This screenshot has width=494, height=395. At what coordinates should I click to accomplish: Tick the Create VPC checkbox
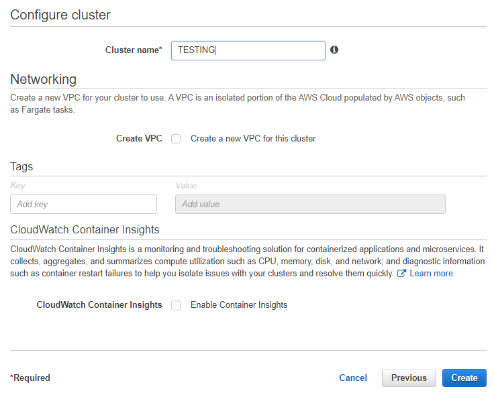coord(176,139)
